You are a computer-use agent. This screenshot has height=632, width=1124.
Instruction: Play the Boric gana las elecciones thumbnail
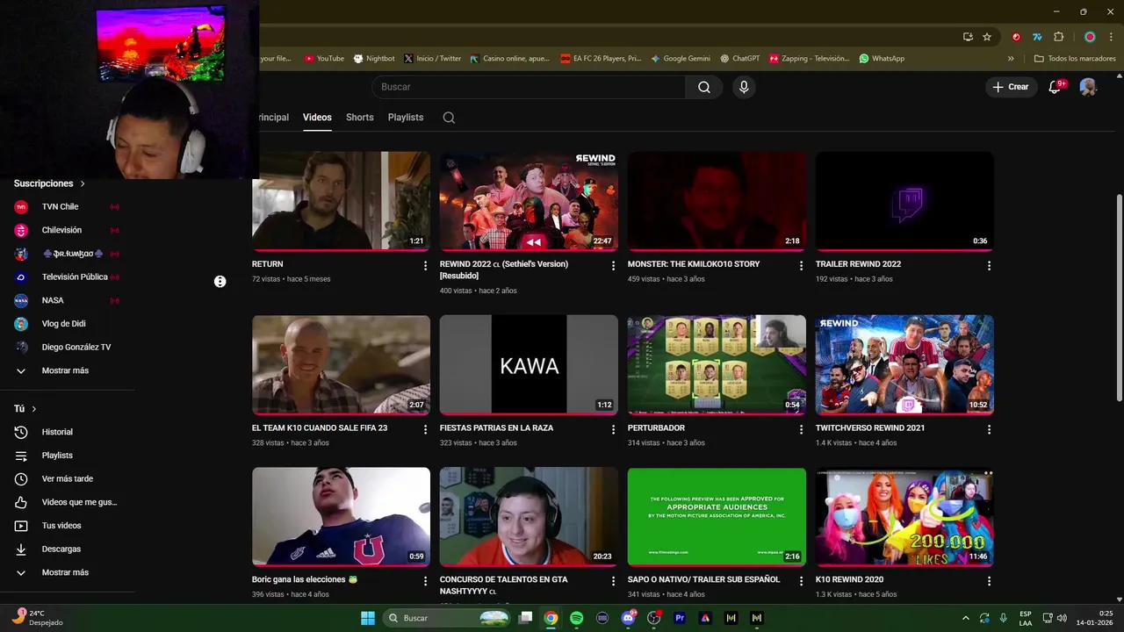(x=341, y=516)
